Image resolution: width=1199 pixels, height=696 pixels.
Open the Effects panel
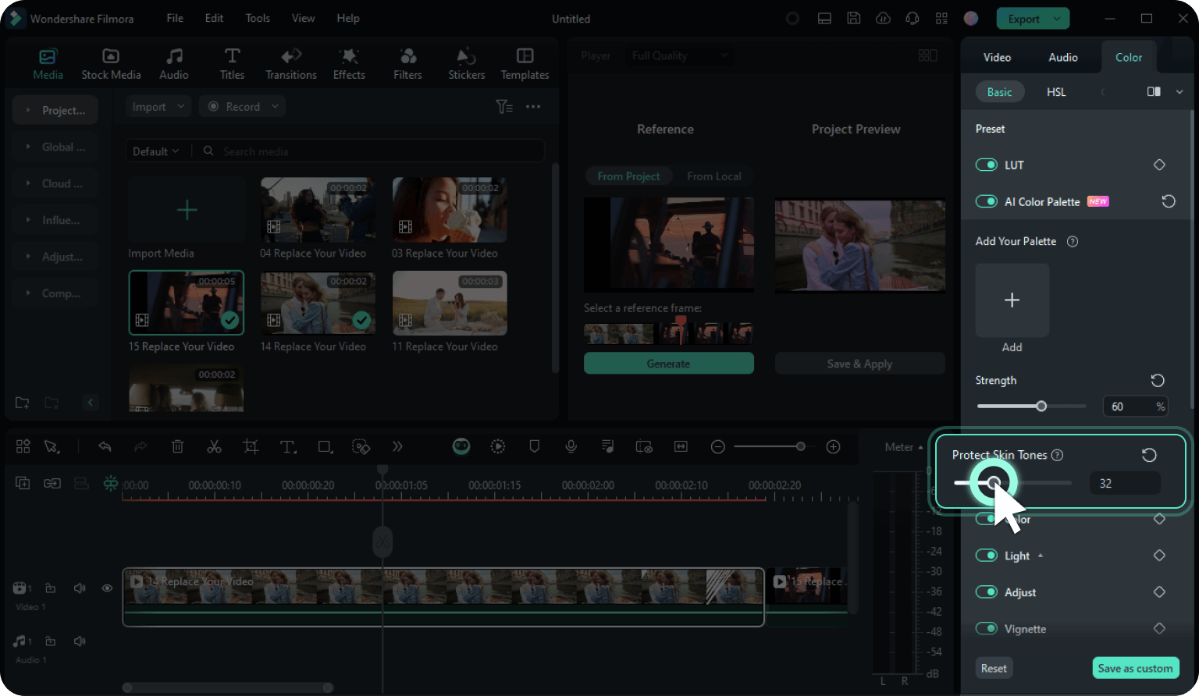(349, 64)
